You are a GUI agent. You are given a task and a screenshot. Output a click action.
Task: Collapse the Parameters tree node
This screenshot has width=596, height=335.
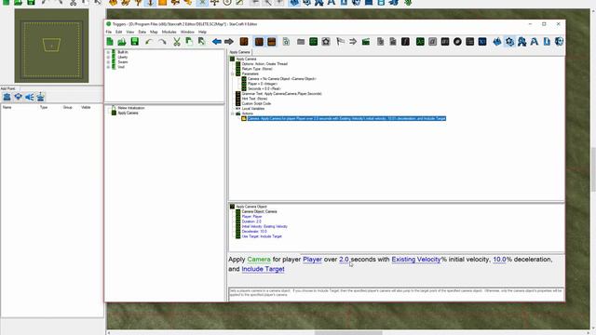[x=232, y=74]
